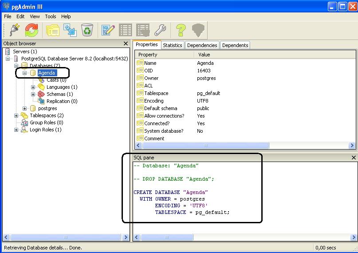Select the Tablespace property row
Viewport: 358px width, 253px height.
pos(245,93)
